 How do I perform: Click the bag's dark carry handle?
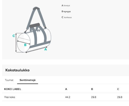click(35, 25)
